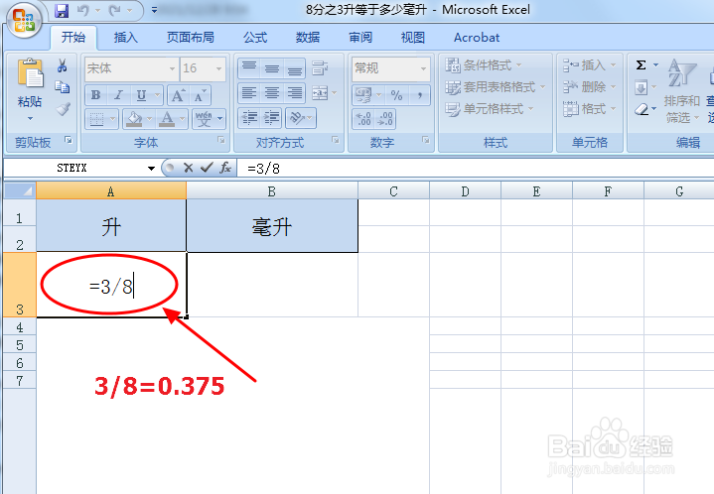Image resolution: width=714 pixels, height=494 pixels.
Task: Click the 插入 cells button
Action: [589, 65]
